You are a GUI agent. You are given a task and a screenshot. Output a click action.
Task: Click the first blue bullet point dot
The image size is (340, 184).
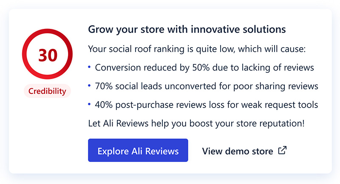89,67
